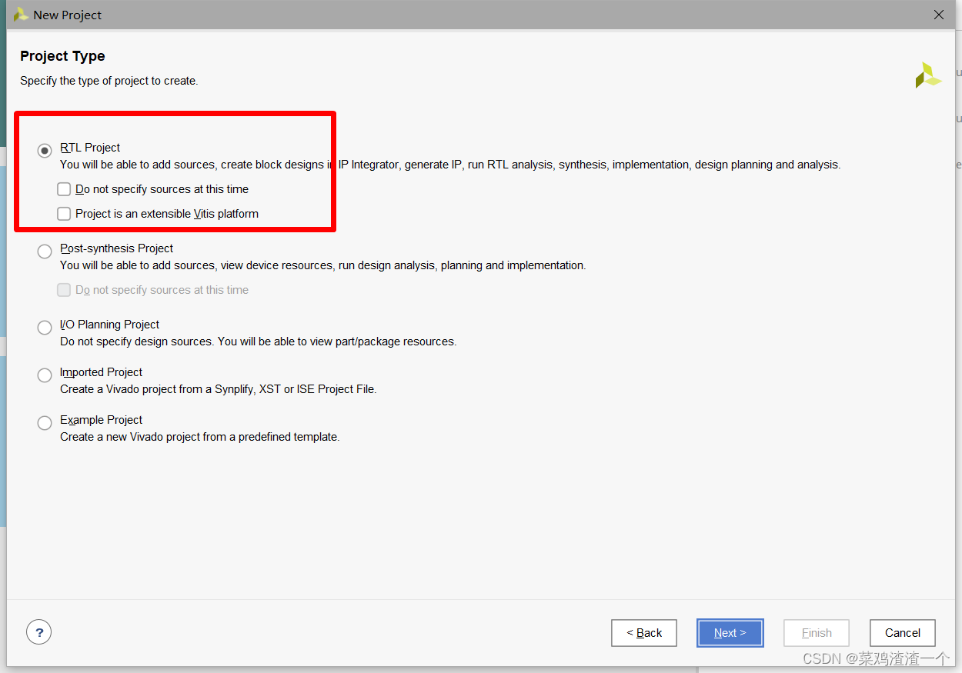Click the description 'Do not specify design sources. You will be able to view part/package resources.'

[x=259, y=341]
